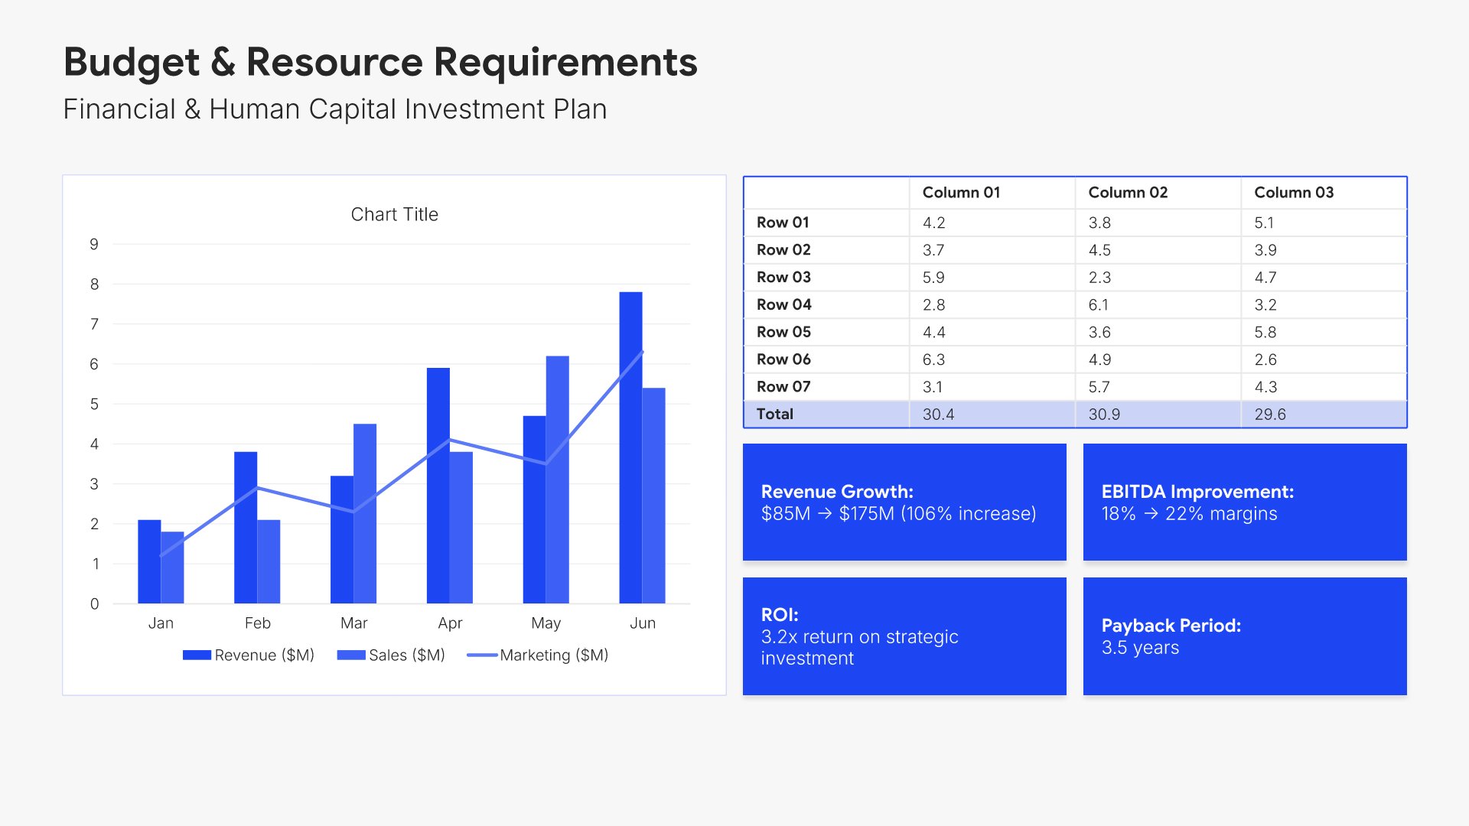The image size is (1469, 826).
Task: Select the Financial & Human Capital subtitle
Action: click(x=334, y=109)
